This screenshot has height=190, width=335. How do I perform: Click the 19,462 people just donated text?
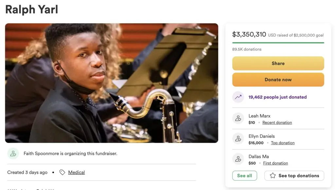tap(277, 97)
